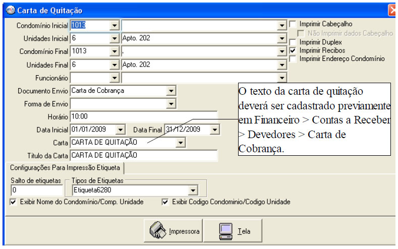Click the Impressora print button

coord(173,231)
